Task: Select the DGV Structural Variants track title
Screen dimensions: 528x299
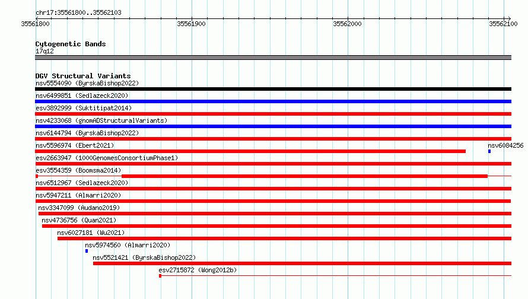Action: (83, 76)
